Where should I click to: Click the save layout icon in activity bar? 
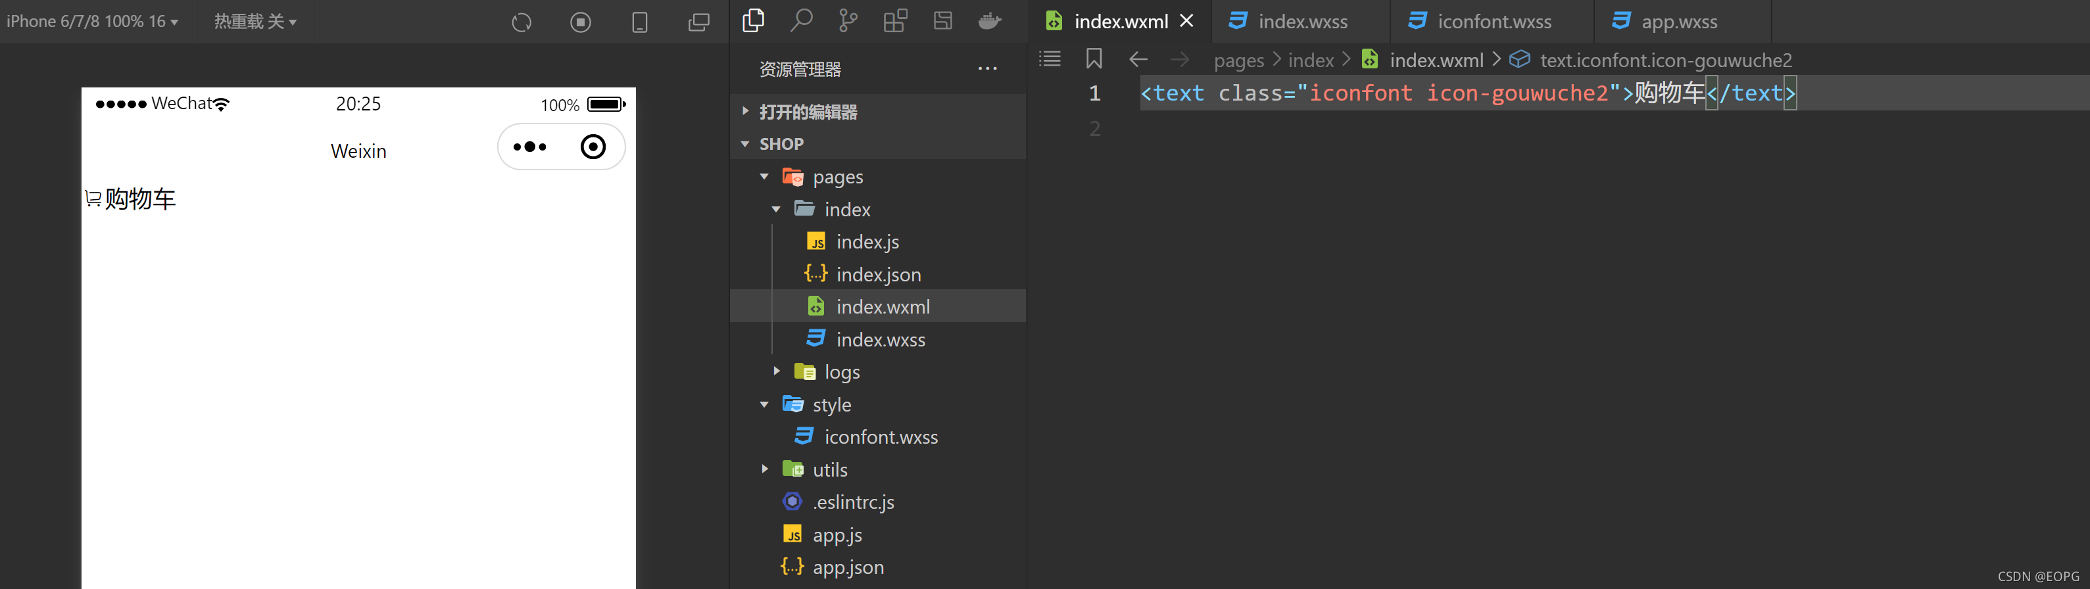[x=943, y=20]
